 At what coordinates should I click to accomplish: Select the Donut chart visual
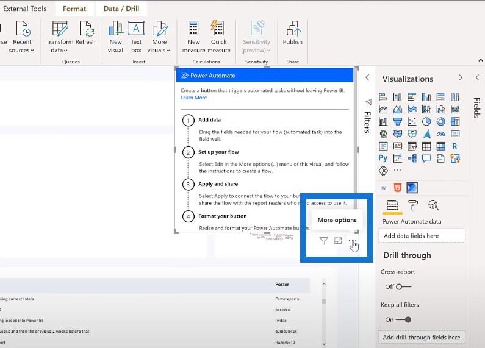point(440,121)
